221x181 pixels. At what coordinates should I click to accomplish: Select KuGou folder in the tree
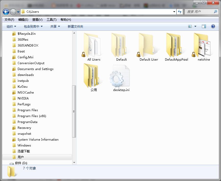pyautogui.click(x=22, y=87)
